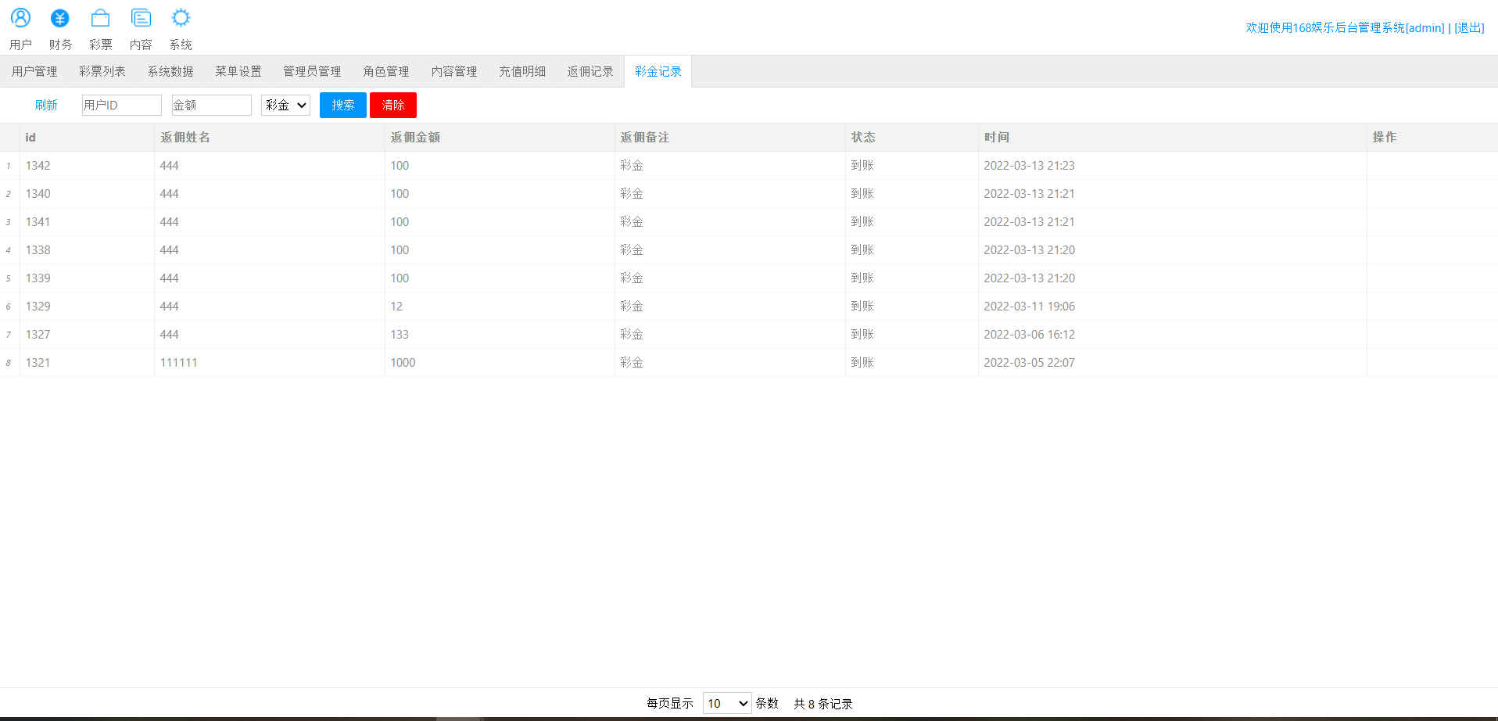The height and width of the screenshot is (721, 1498).
Task: Select the row with id 1321
Action: click(749, 362)
